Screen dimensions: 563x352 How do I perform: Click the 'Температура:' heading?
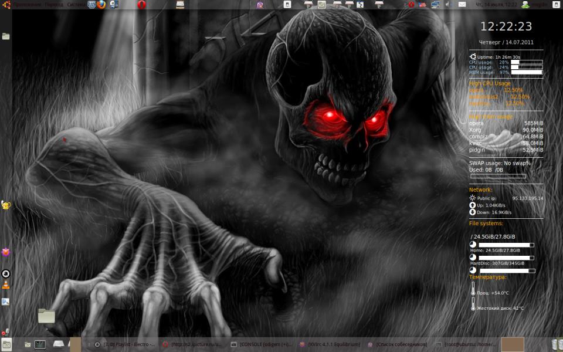point(487,277)
